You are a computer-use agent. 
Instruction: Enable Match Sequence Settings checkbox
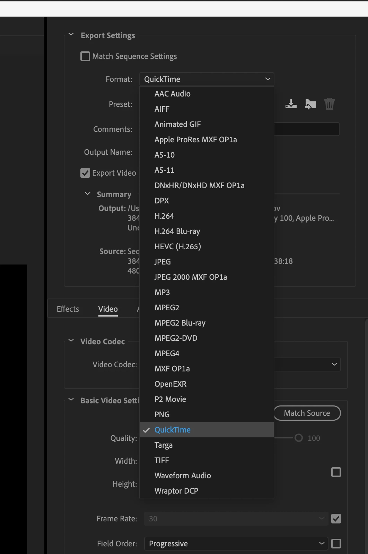tap(85, 56)
